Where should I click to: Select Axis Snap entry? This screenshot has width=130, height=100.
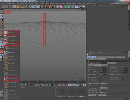[12, 67]
